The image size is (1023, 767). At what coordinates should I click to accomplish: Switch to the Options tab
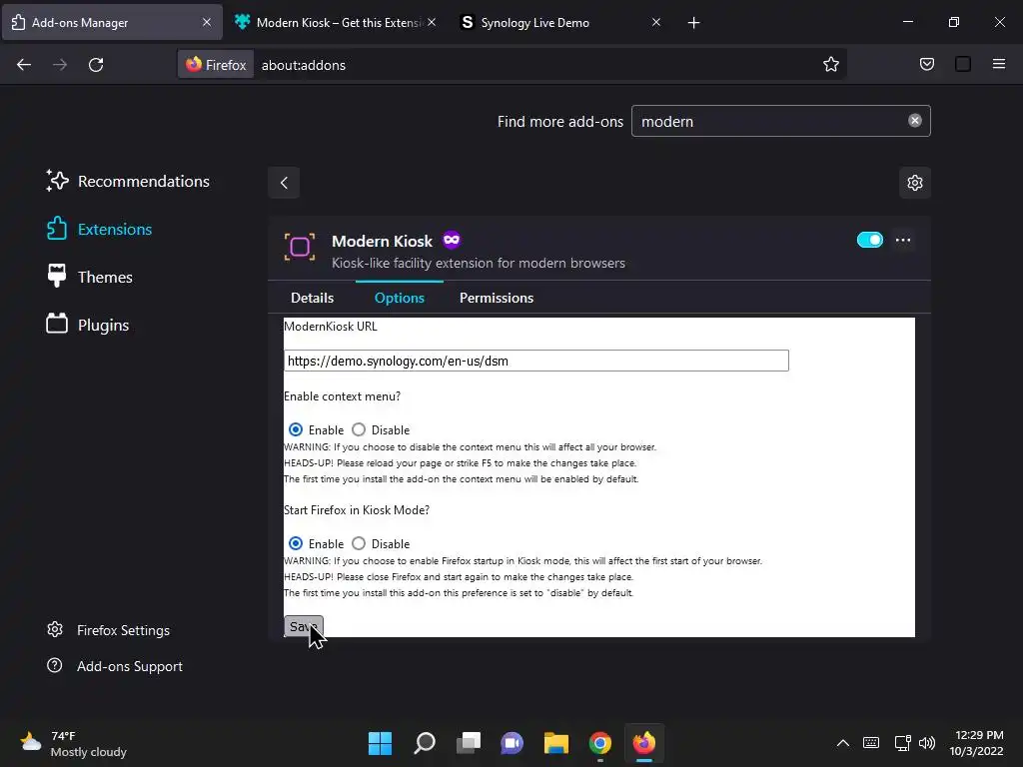click(x=400, y=298)
